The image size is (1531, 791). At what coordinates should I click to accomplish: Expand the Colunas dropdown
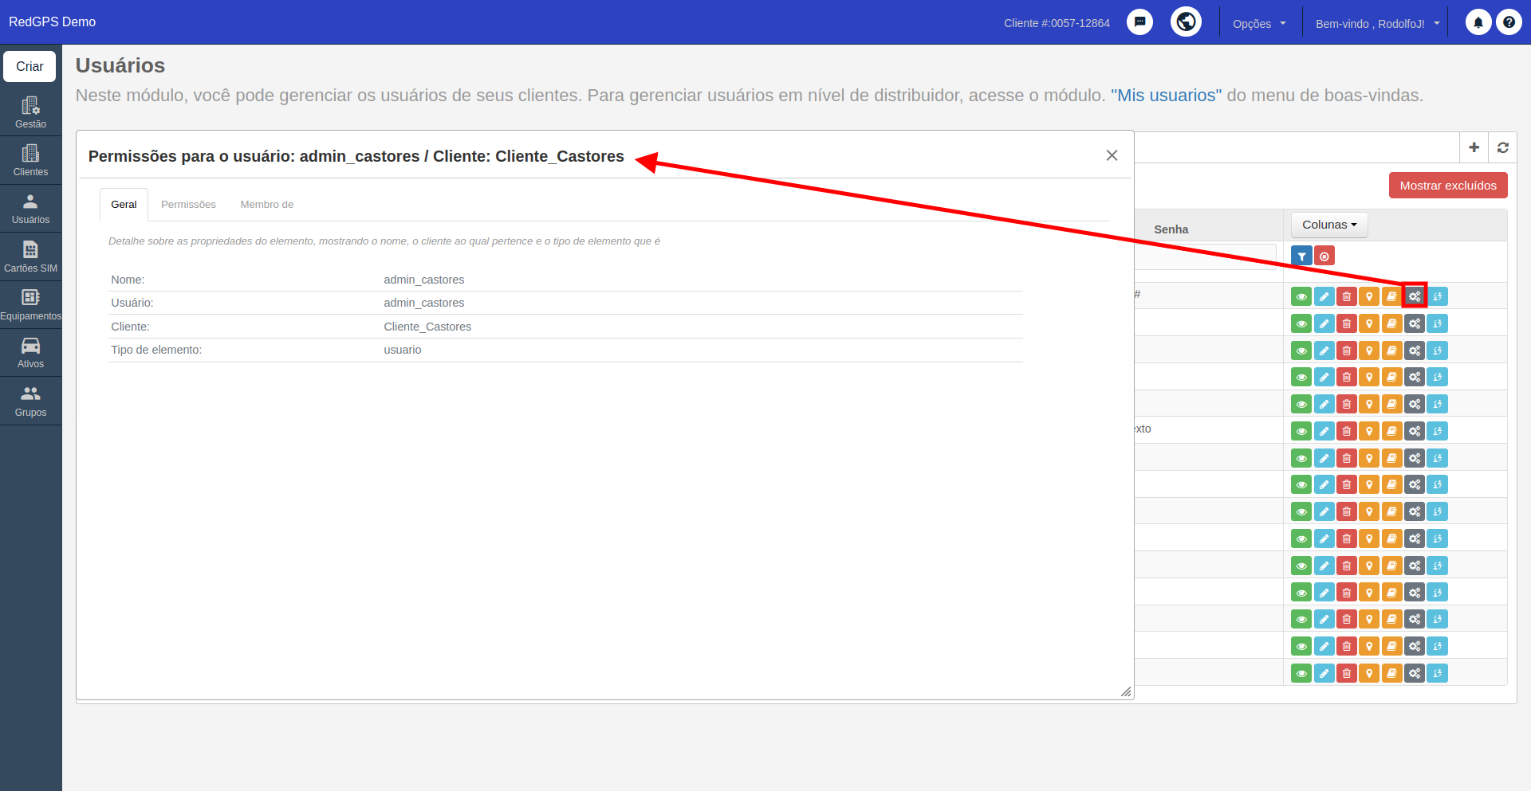coord(1329,225)
